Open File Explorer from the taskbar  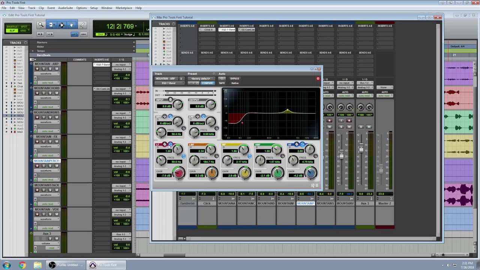tap(37, 265)
